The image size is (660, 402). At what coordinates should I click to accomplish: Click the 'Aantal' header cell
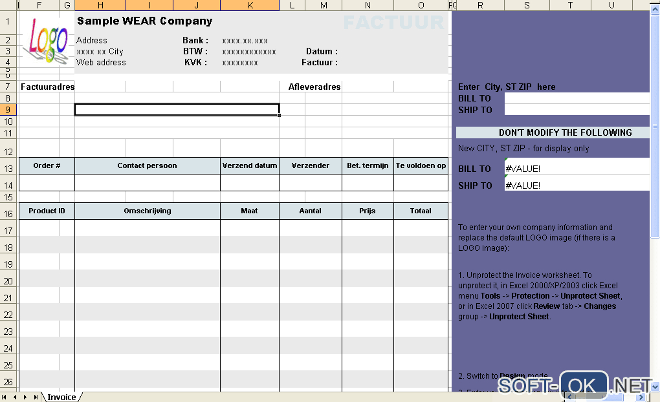pos(311,211)
